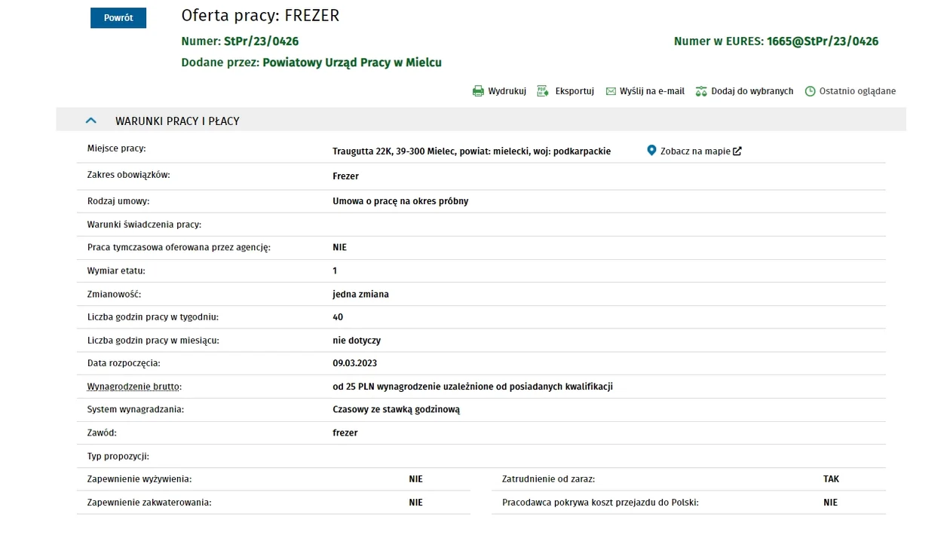Click the clock icon for Ostatnio oglądane
950x535 pixels.
(x=811, y=91)
